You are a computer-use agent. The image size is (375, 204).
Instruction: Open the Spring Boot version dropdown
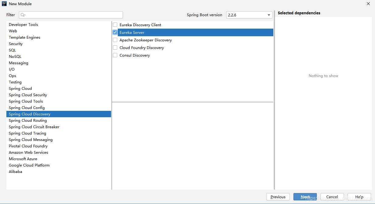(x=249, y=15)
